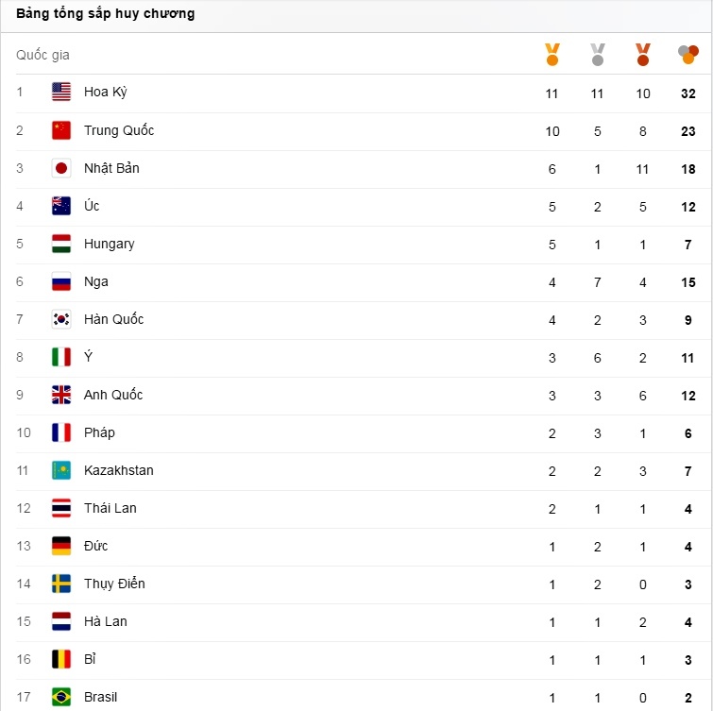Click the total medals column icon
The image size is (713, 711).
click(x=688, y=55)
